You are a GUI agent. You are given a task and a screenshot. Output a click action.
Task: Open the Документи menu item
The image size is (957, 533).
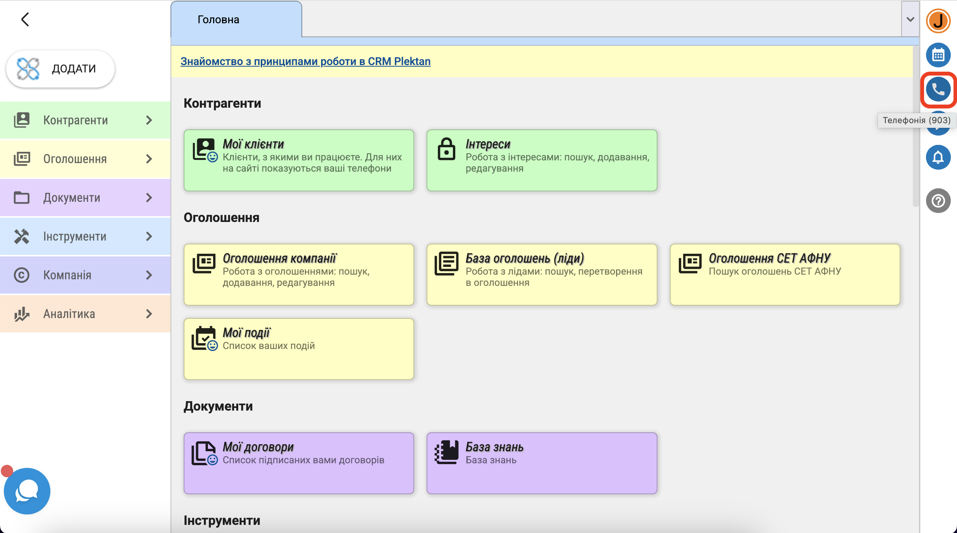72,198
